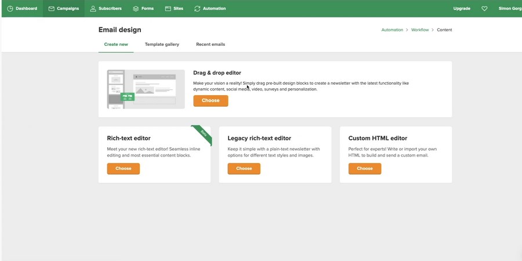The image size is (522, 261).
Task: Click the Drag & drop editor preview thumbnail
Action: [x=146, y=89]
